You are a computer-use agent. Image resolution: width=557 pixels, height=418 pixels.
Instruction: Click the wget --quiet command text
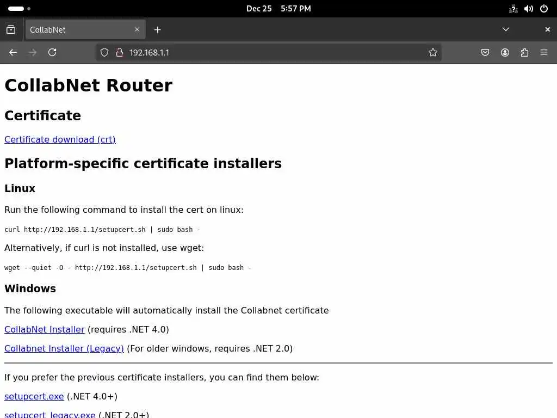[x=128, y=268]
